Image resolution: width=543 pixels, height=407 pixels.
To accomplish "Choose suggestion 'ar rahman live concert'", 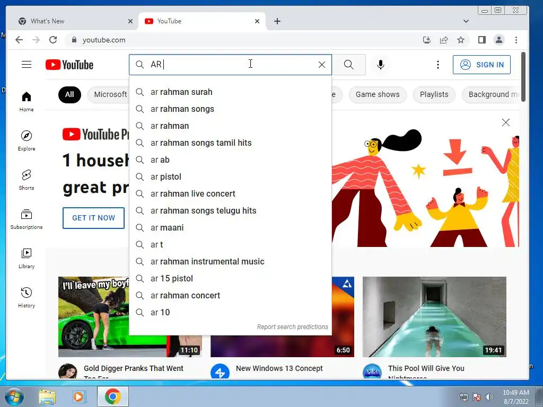I will 230,194.
